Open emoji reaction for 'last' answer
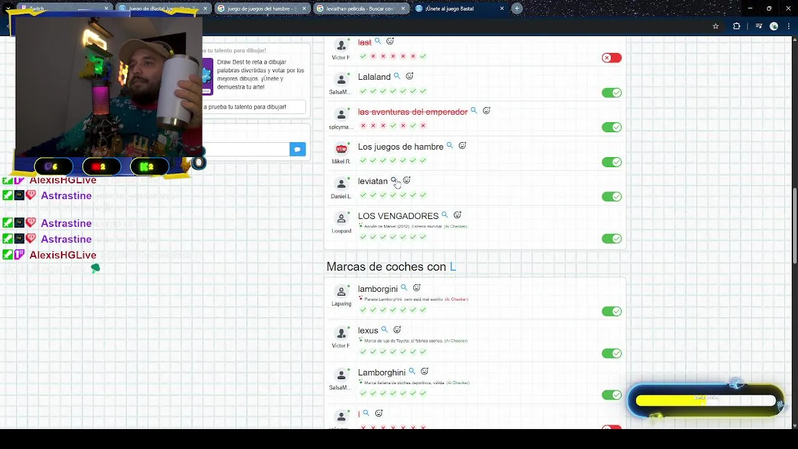 [390, 41]
